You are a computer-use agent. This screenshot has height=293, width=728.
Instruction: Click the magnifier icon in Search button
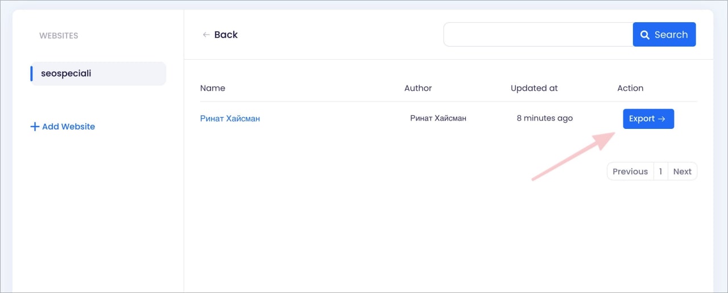645,35
